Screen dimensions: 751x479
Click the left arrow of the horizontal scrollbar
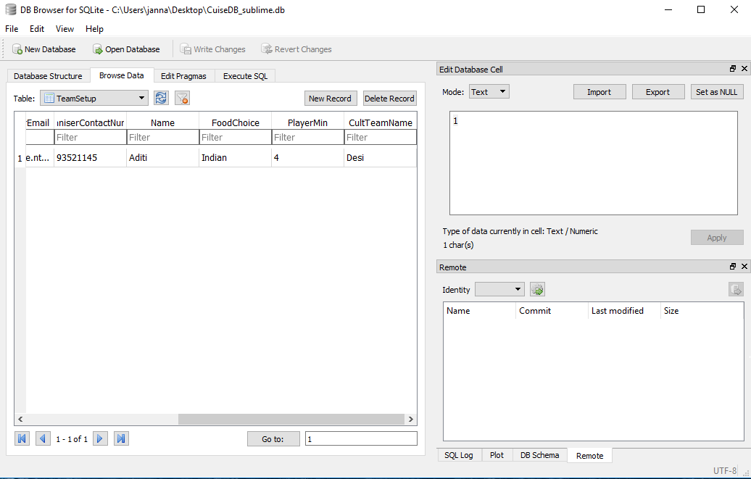click(x=20, y=419)
